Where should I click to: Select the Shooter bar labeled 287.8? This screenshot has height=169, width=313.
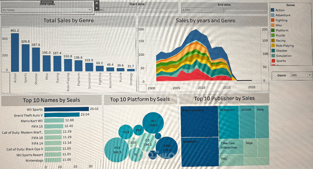[x=36, y=60]
